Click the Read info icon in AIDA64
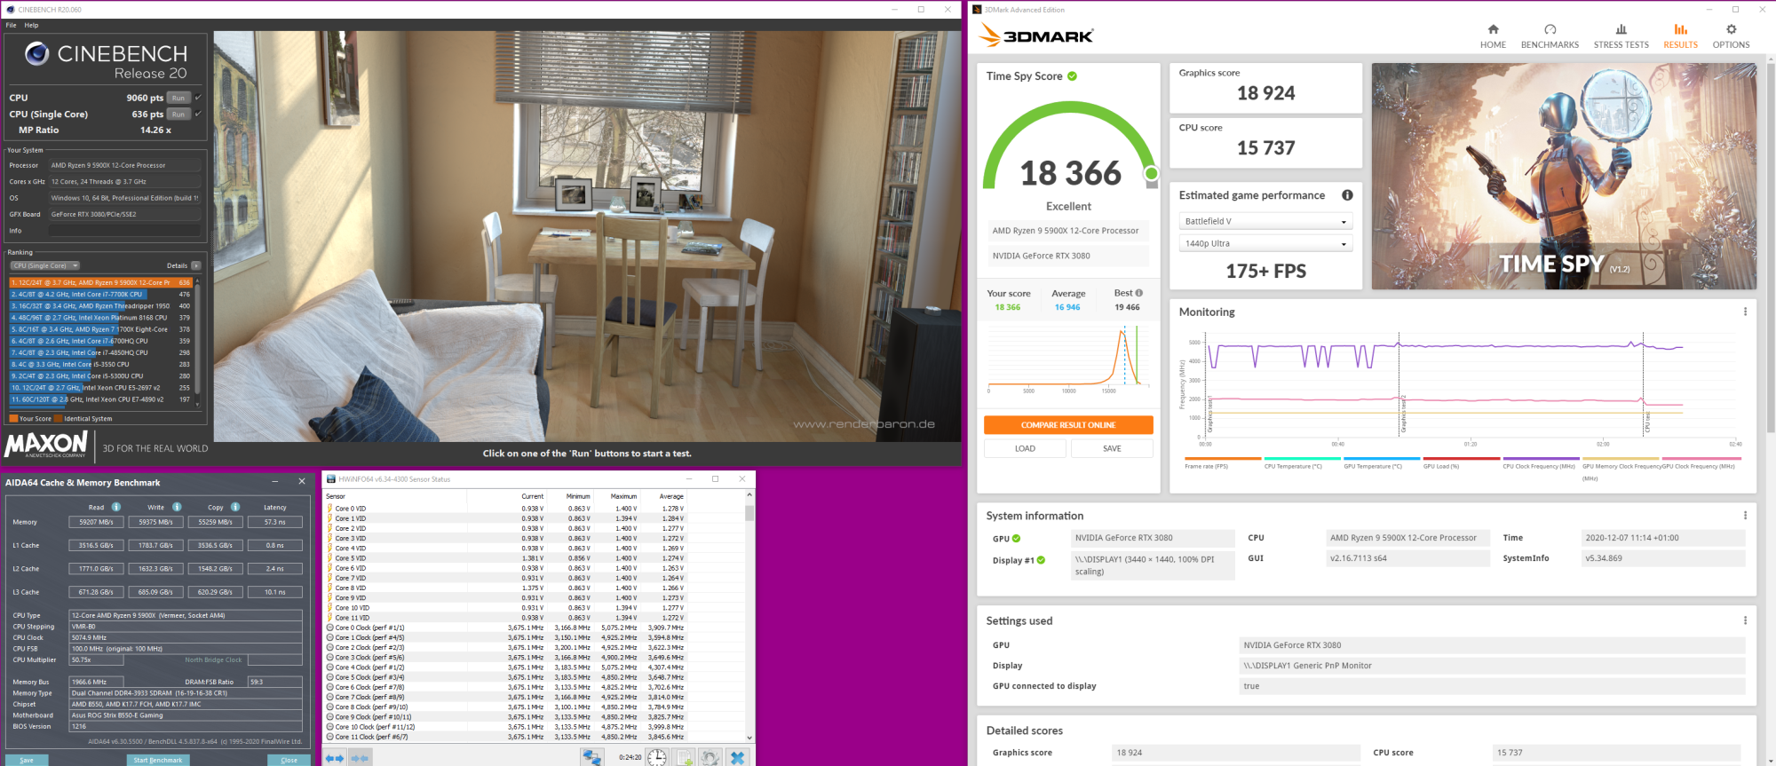Viewport: 1776px width, 766px height. (116, 507)
